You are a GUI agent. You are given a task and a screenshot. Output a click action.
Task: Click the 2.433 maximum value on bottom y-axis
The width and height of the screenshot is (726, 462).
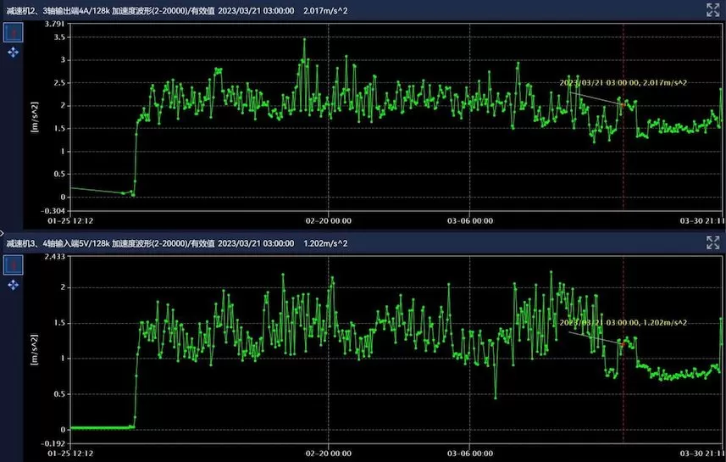click(53, 257)
